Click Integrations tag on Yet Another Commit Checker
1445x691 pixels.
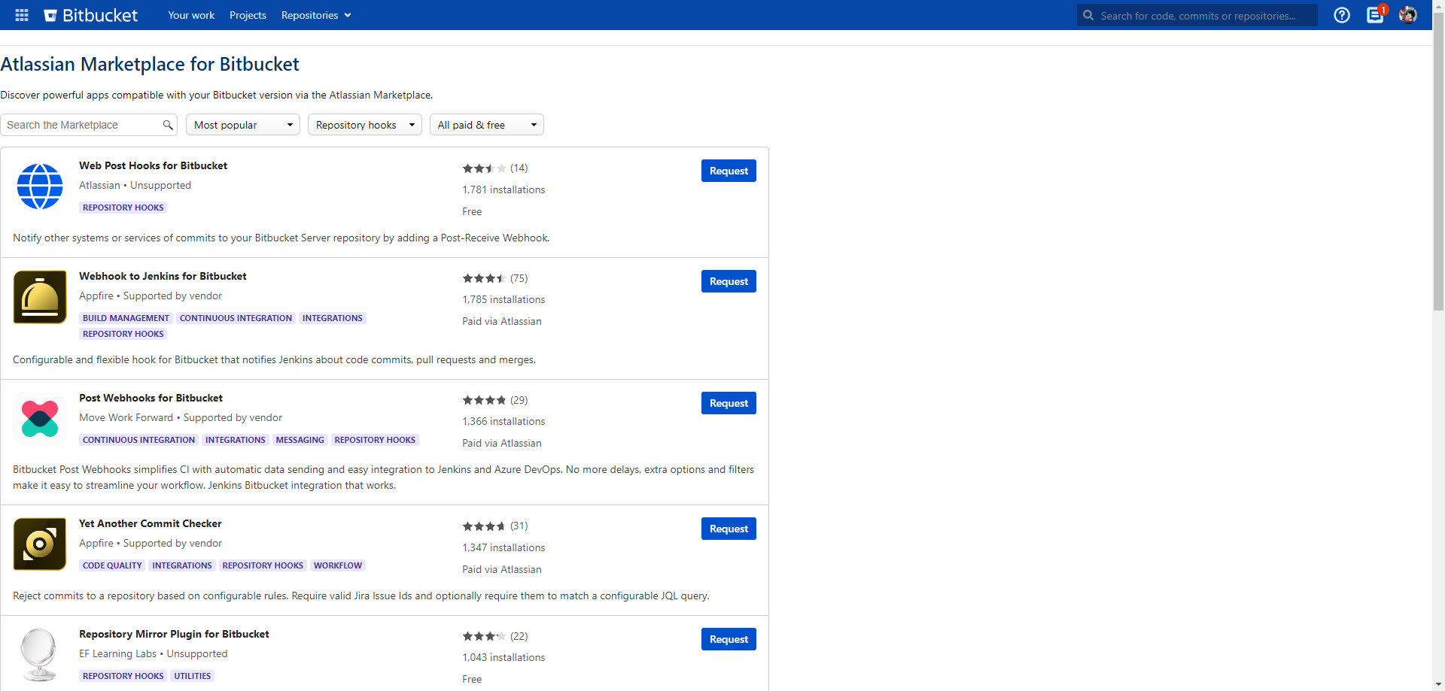(x=182, y=565)
